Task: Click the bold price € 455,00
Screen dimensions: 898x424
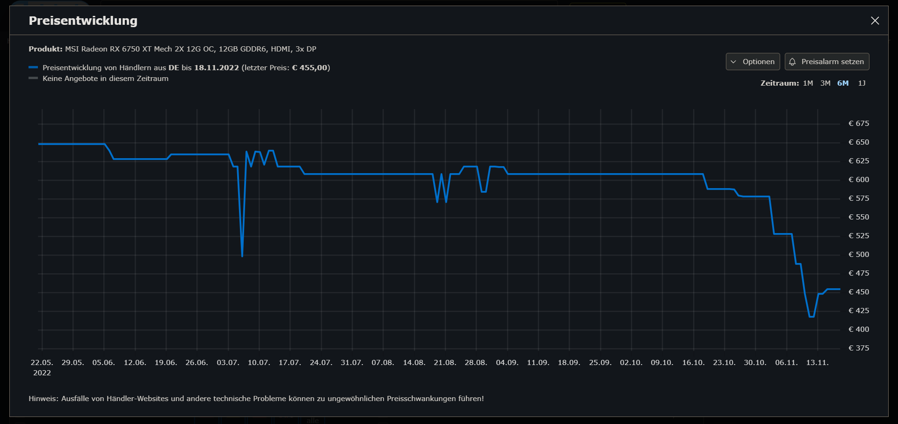Action: (311, 67)
